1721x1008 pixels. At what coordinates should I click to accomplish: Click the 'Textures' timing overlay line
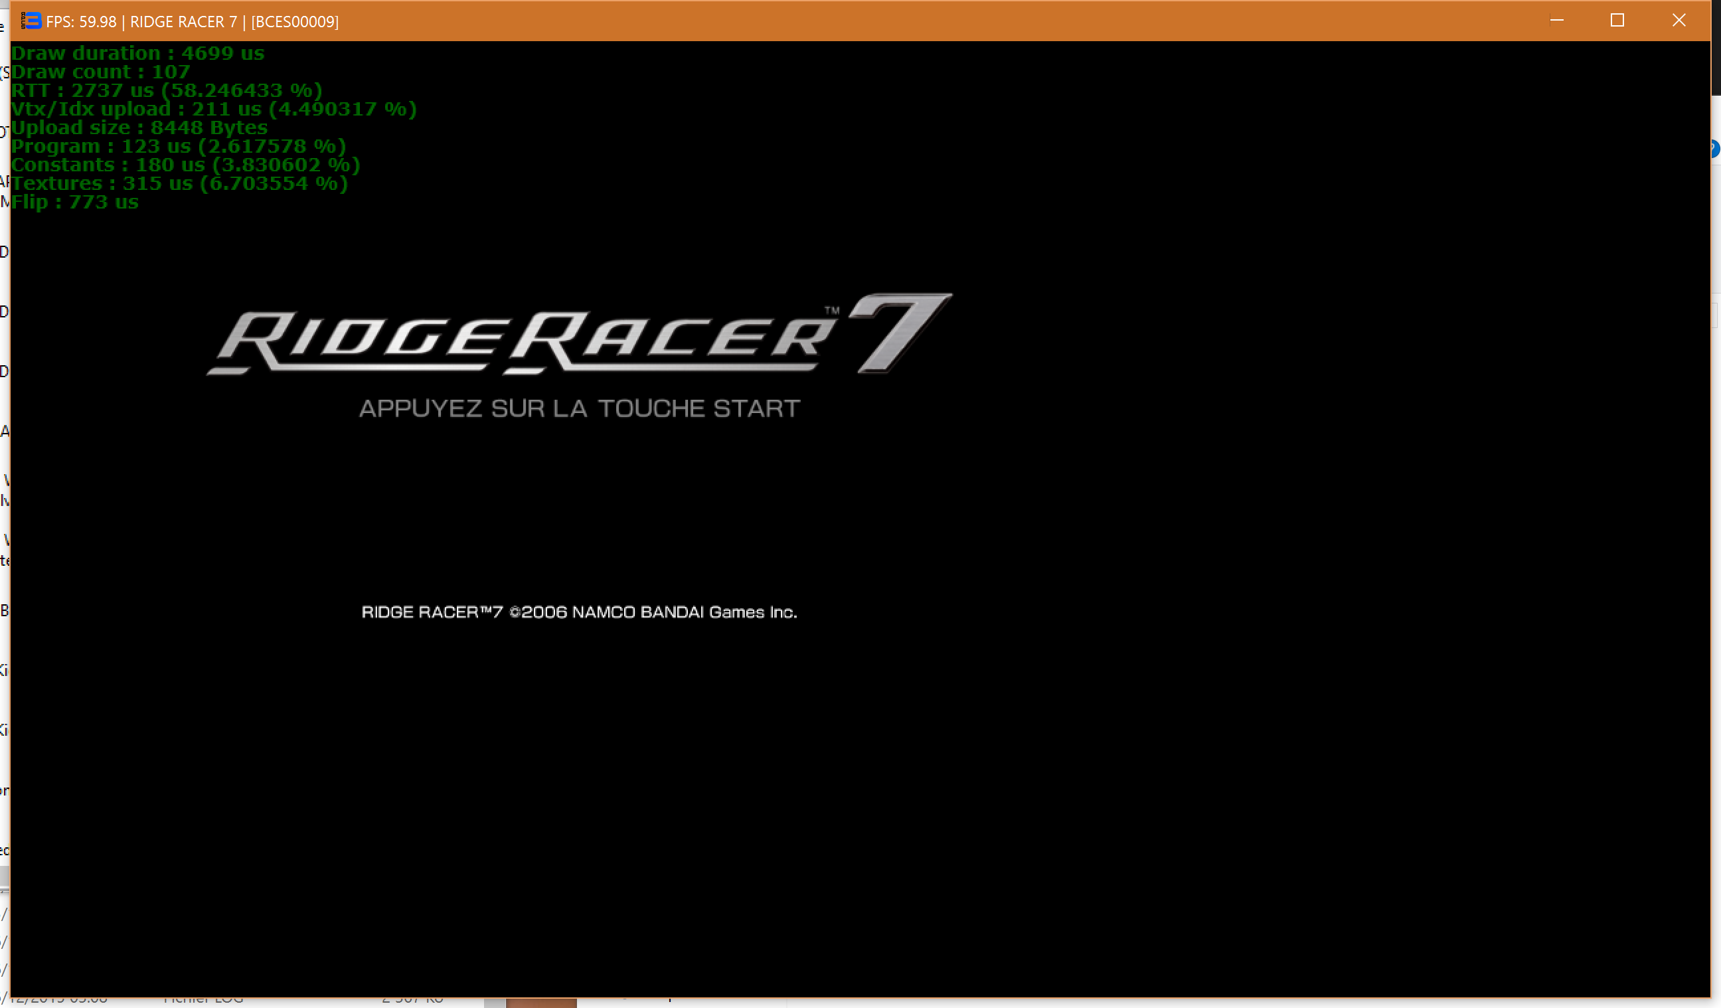[179, 184]
